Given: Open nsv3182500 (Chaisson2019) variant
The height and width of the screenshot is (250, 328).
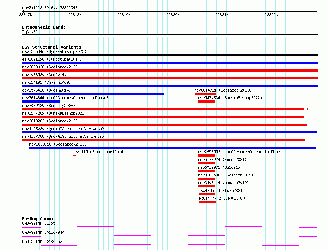Looking at the screenshot, I should tap(226, 175).
